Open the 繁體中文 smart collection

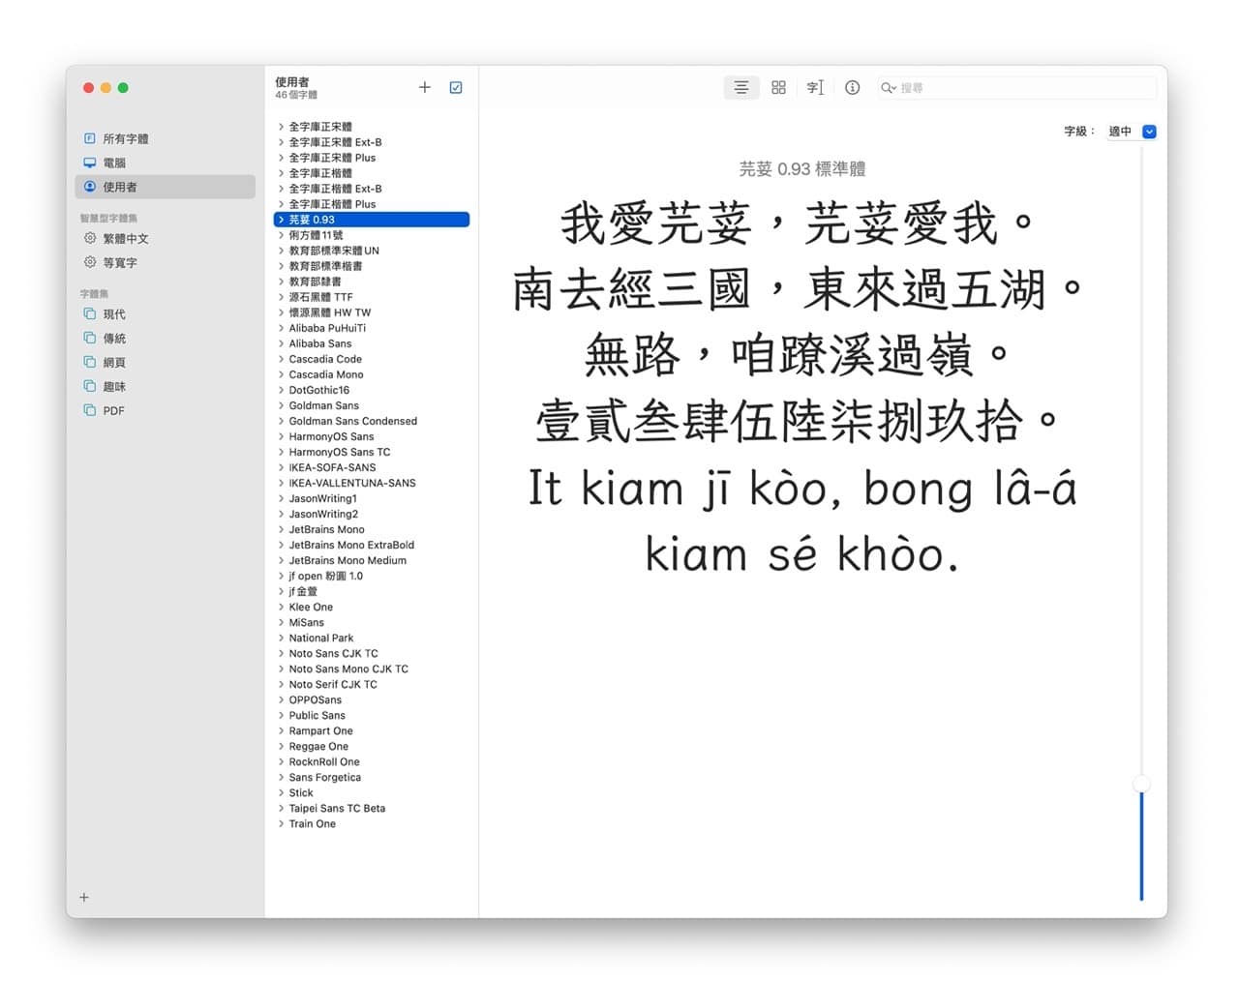click(x=125, y=238)
